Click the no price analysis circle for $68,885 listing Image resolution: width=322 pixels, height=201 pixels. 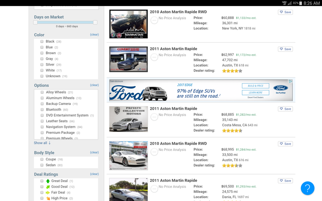[154, 117]
